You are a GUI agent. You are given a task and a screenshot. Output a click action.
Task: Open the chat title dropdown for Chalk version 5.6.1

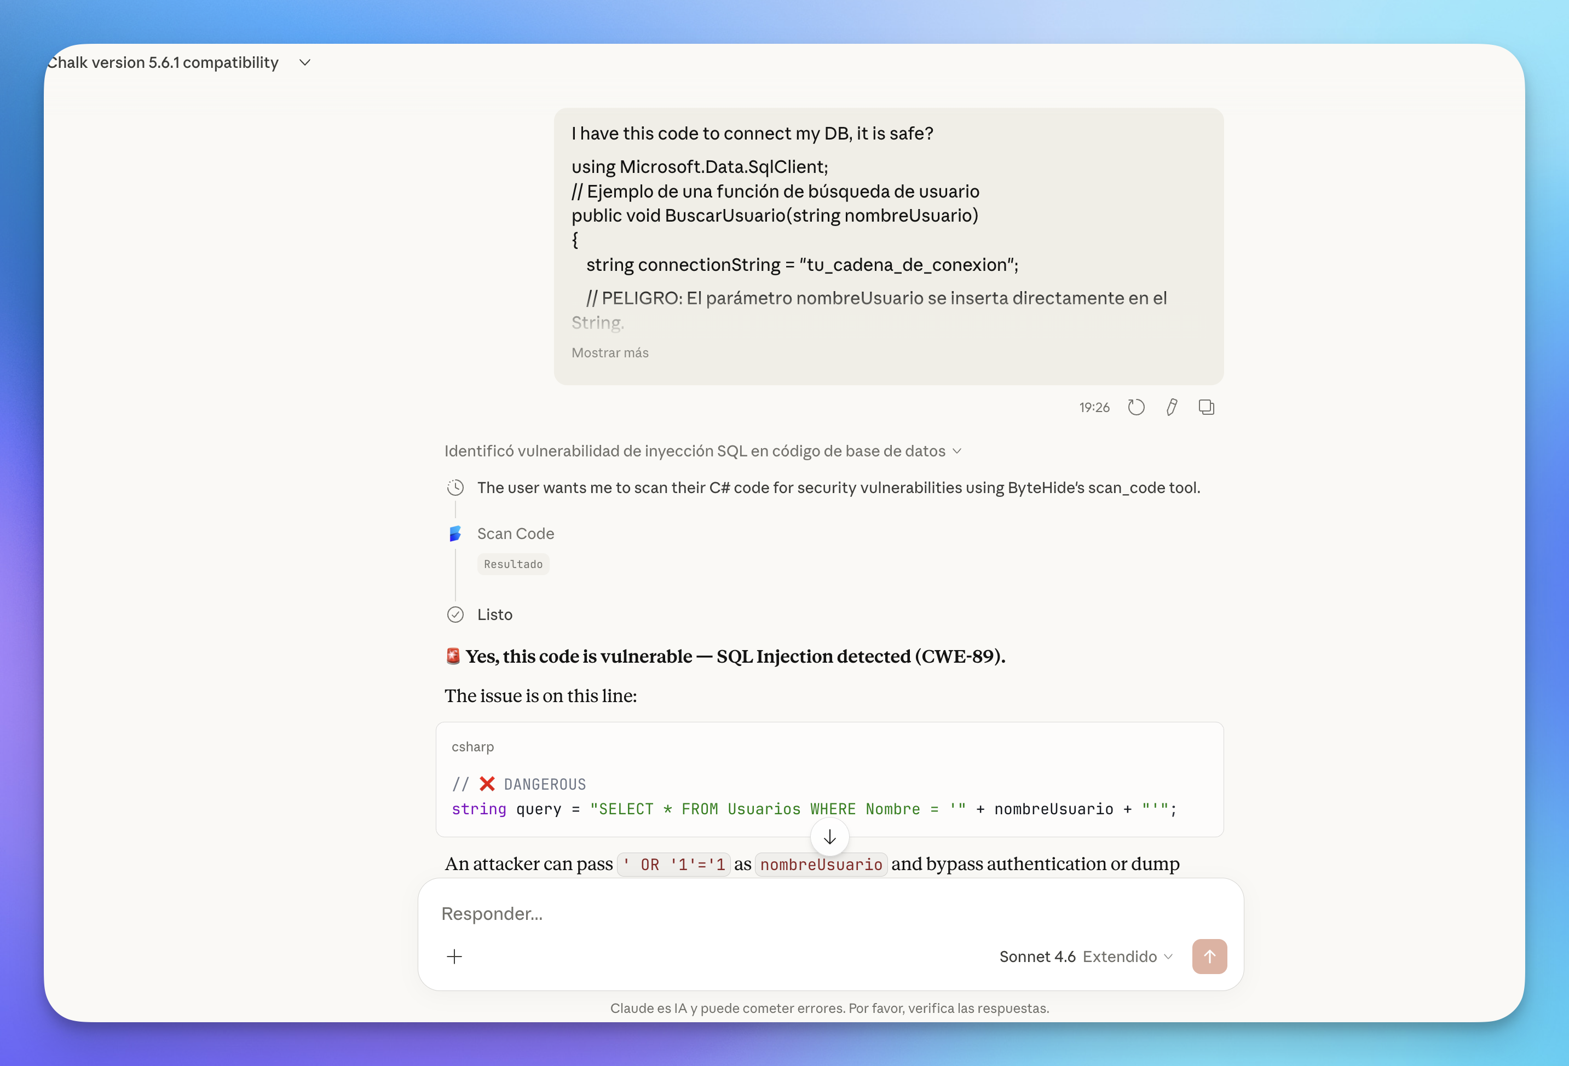click(x=304, y=62)
